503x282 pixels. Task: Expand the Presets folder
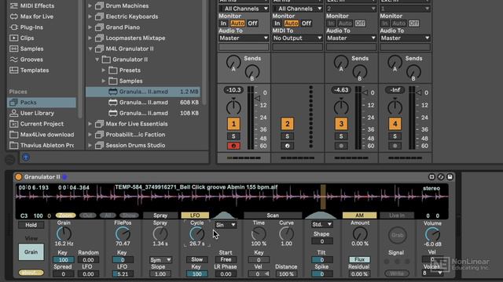coord(104,70)
